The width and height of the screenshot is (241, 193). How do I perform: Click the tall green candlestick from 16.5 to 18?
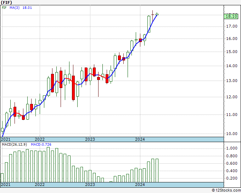click(149, 24)
